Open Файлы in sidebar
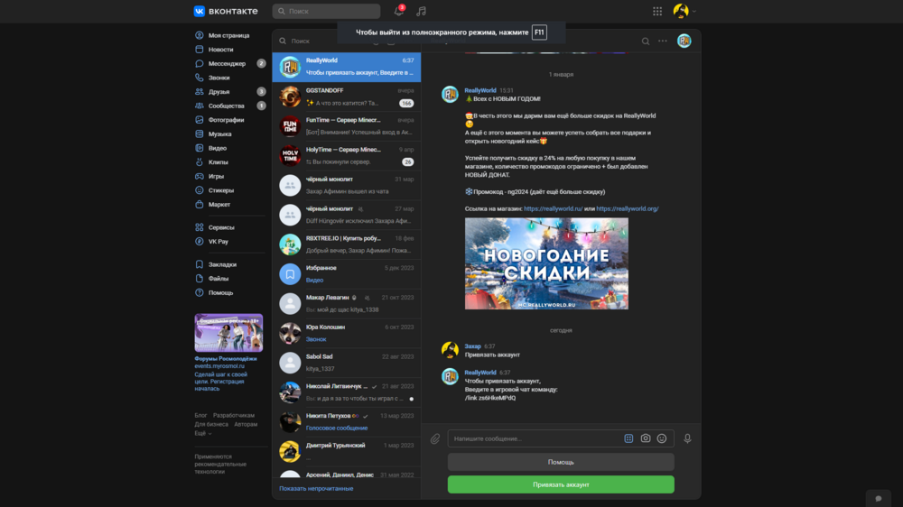 point(219,279)
